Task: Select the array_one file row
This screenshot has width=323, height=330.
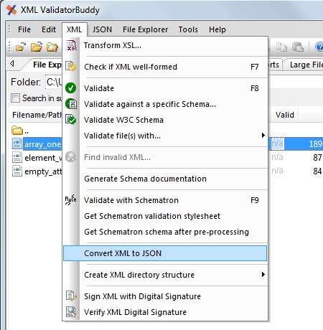Action: tap(43, 144)
